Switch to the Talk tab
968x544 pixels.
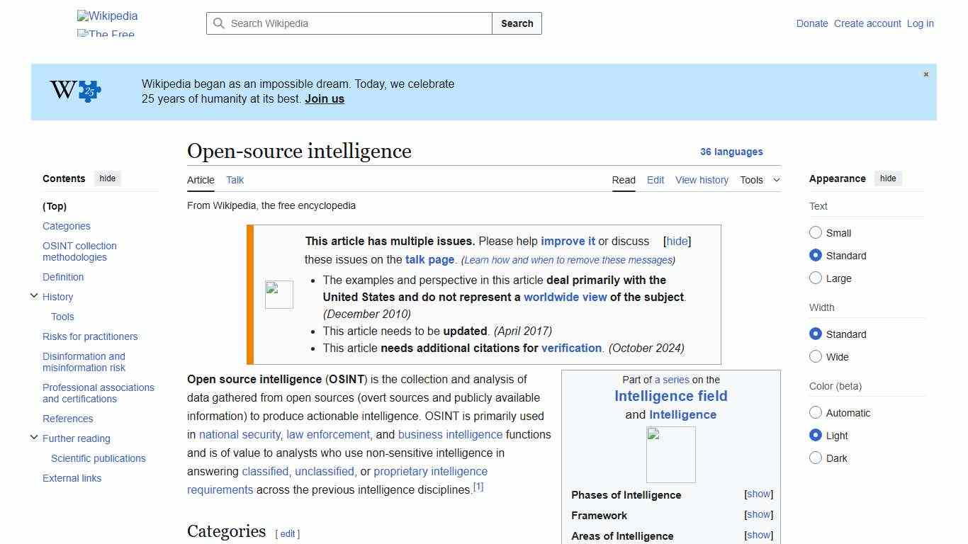coord(235,180)
